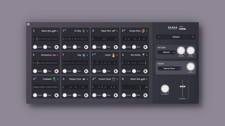Click the Reverb Decay knob
This screenshot has height=126, width=225.
[181, 51]
